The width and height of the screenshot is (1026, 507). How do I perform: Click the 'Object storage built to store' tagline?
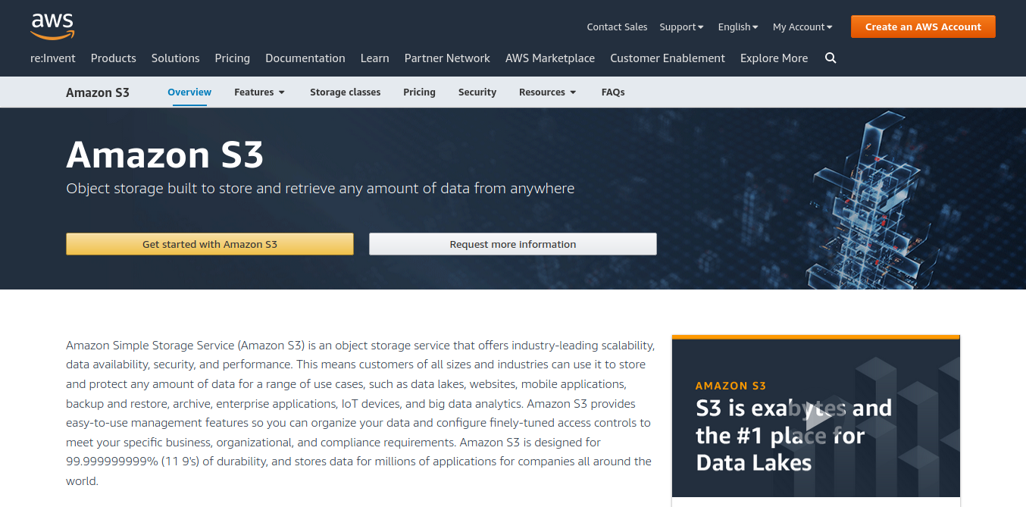(321, 188)
